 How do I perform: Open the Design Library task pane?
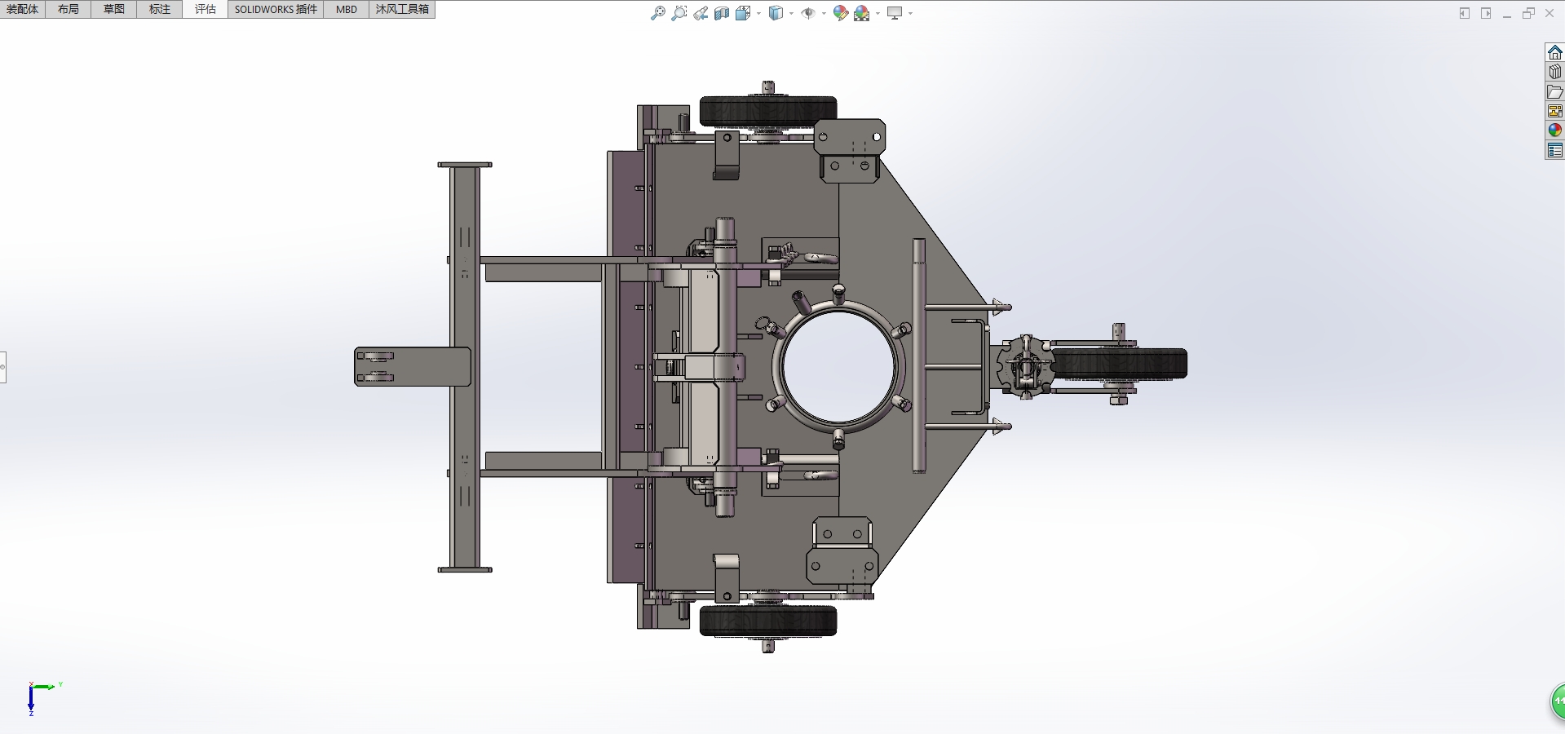pos(1554,72)
